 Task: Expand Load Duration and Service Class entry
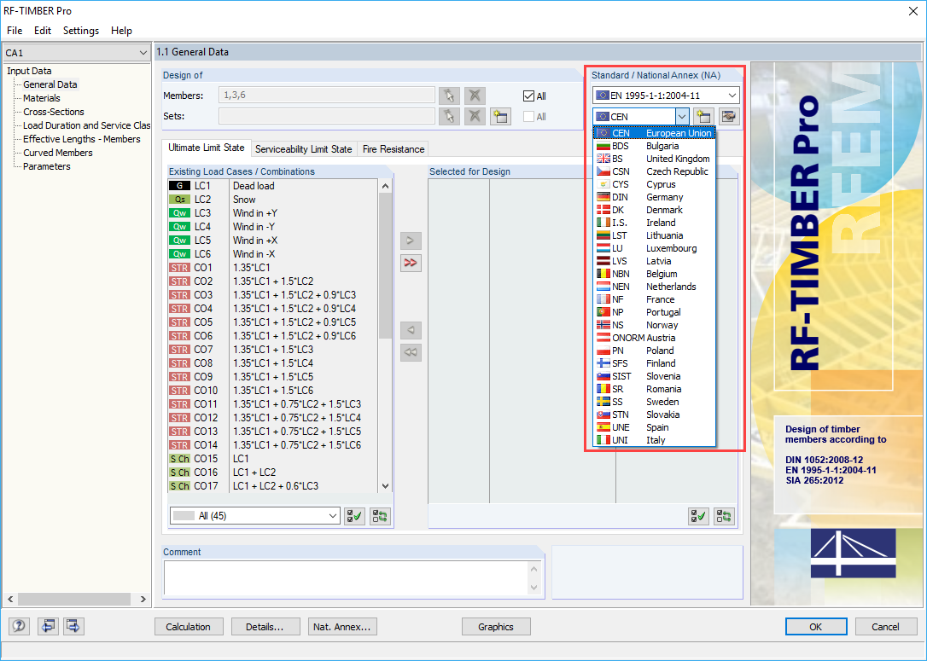(86, 125)
